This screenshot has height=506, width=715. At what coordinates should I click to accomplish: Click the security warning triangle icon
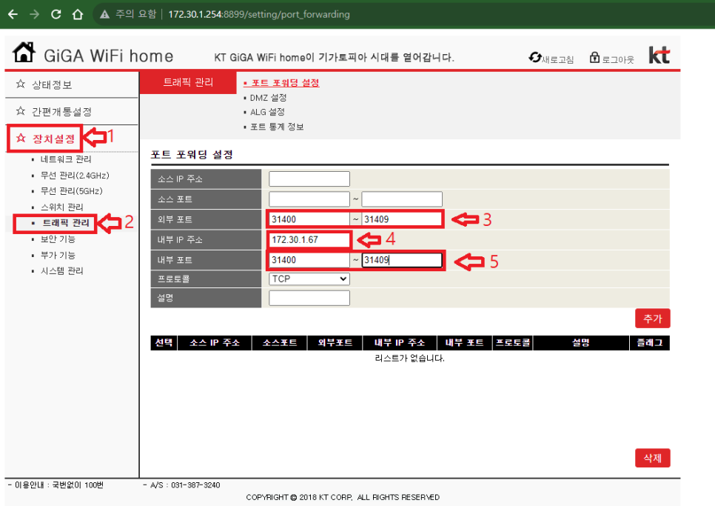pyautogui.click(x=104, y=14)
